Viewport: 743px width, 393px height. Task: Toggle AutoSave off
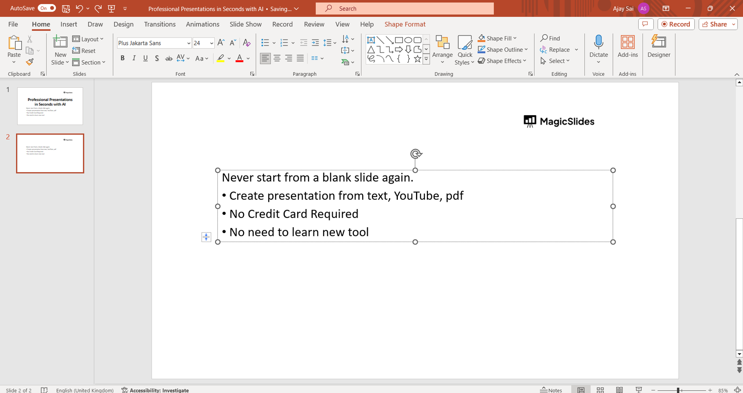[46, 8]
